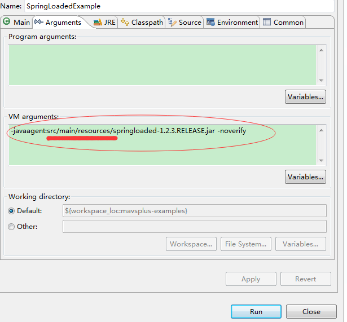The image size is (347, 322).
Task: Click the Arguments tab (x)= icon
Action: [x=39, y=21]
